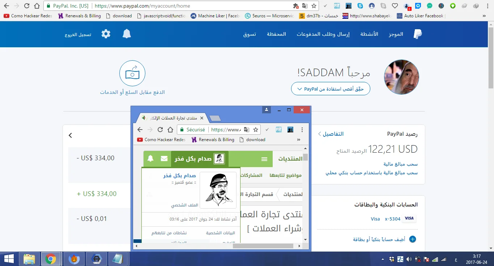The image size is (494, 266).
Task: Click the PayPal notifications bell
Action: (127, 34)
